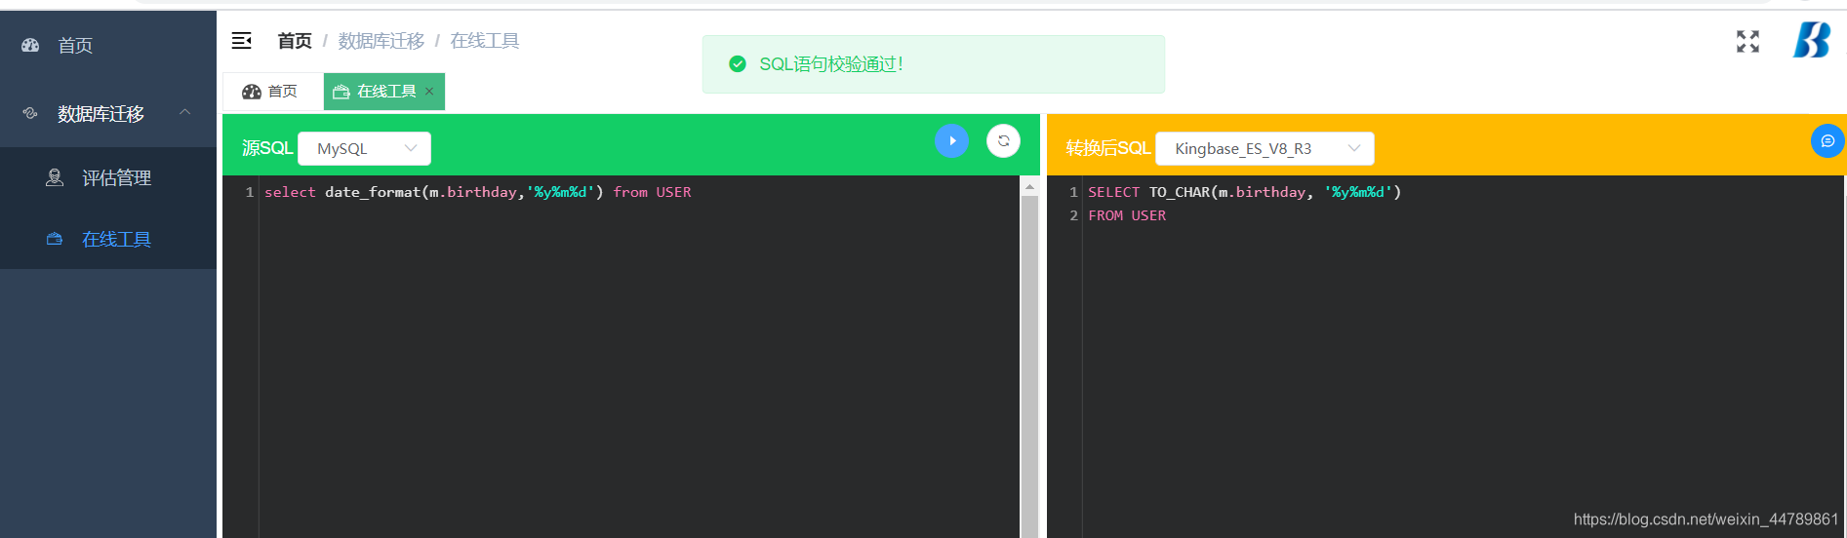Click the dashboard icon on the 首页 tab
Viewport: 1847px width, 538px height.
click(x=252, y=92)
